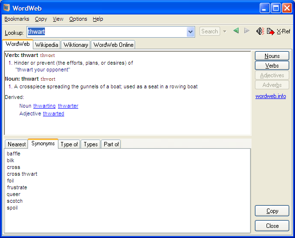The image size is (295, 238).
Task: Click the X-Ref button
Action: click(283, 31)
